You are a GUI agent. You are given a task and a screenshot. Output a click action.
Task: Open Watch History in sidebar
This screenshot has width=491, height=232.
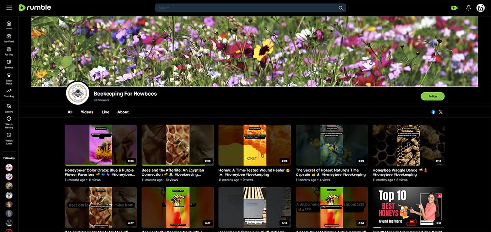tap(9, 122)
